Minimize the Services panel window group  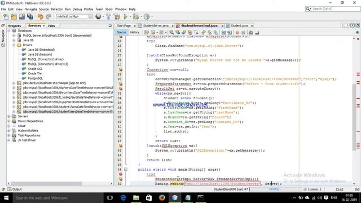coord(110,26)
